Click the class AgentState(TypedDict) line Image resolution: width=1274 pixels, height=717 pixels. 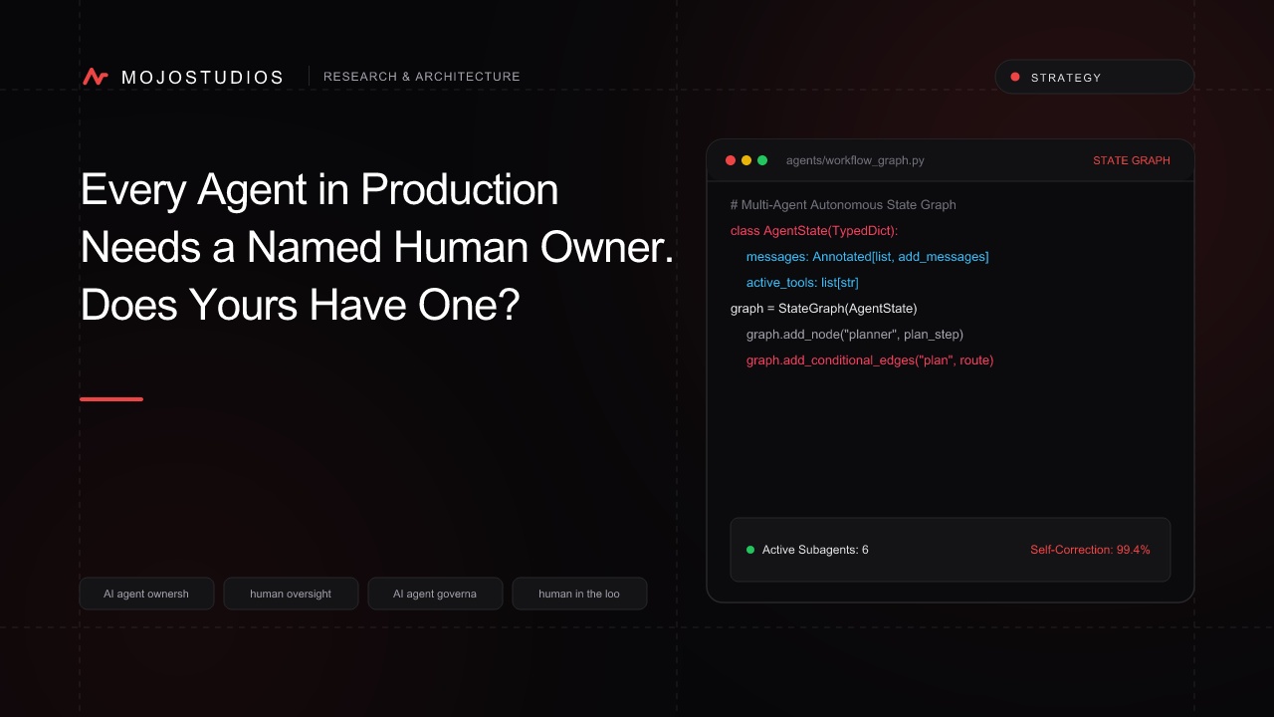[x=814, y=231]
